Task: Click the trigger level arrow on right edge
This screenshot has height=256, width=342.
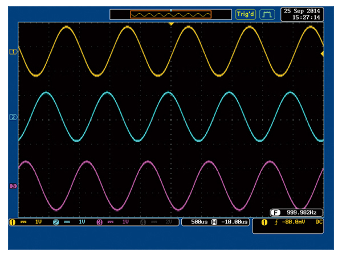Action: pyautogui.click(x=323, y=53)
